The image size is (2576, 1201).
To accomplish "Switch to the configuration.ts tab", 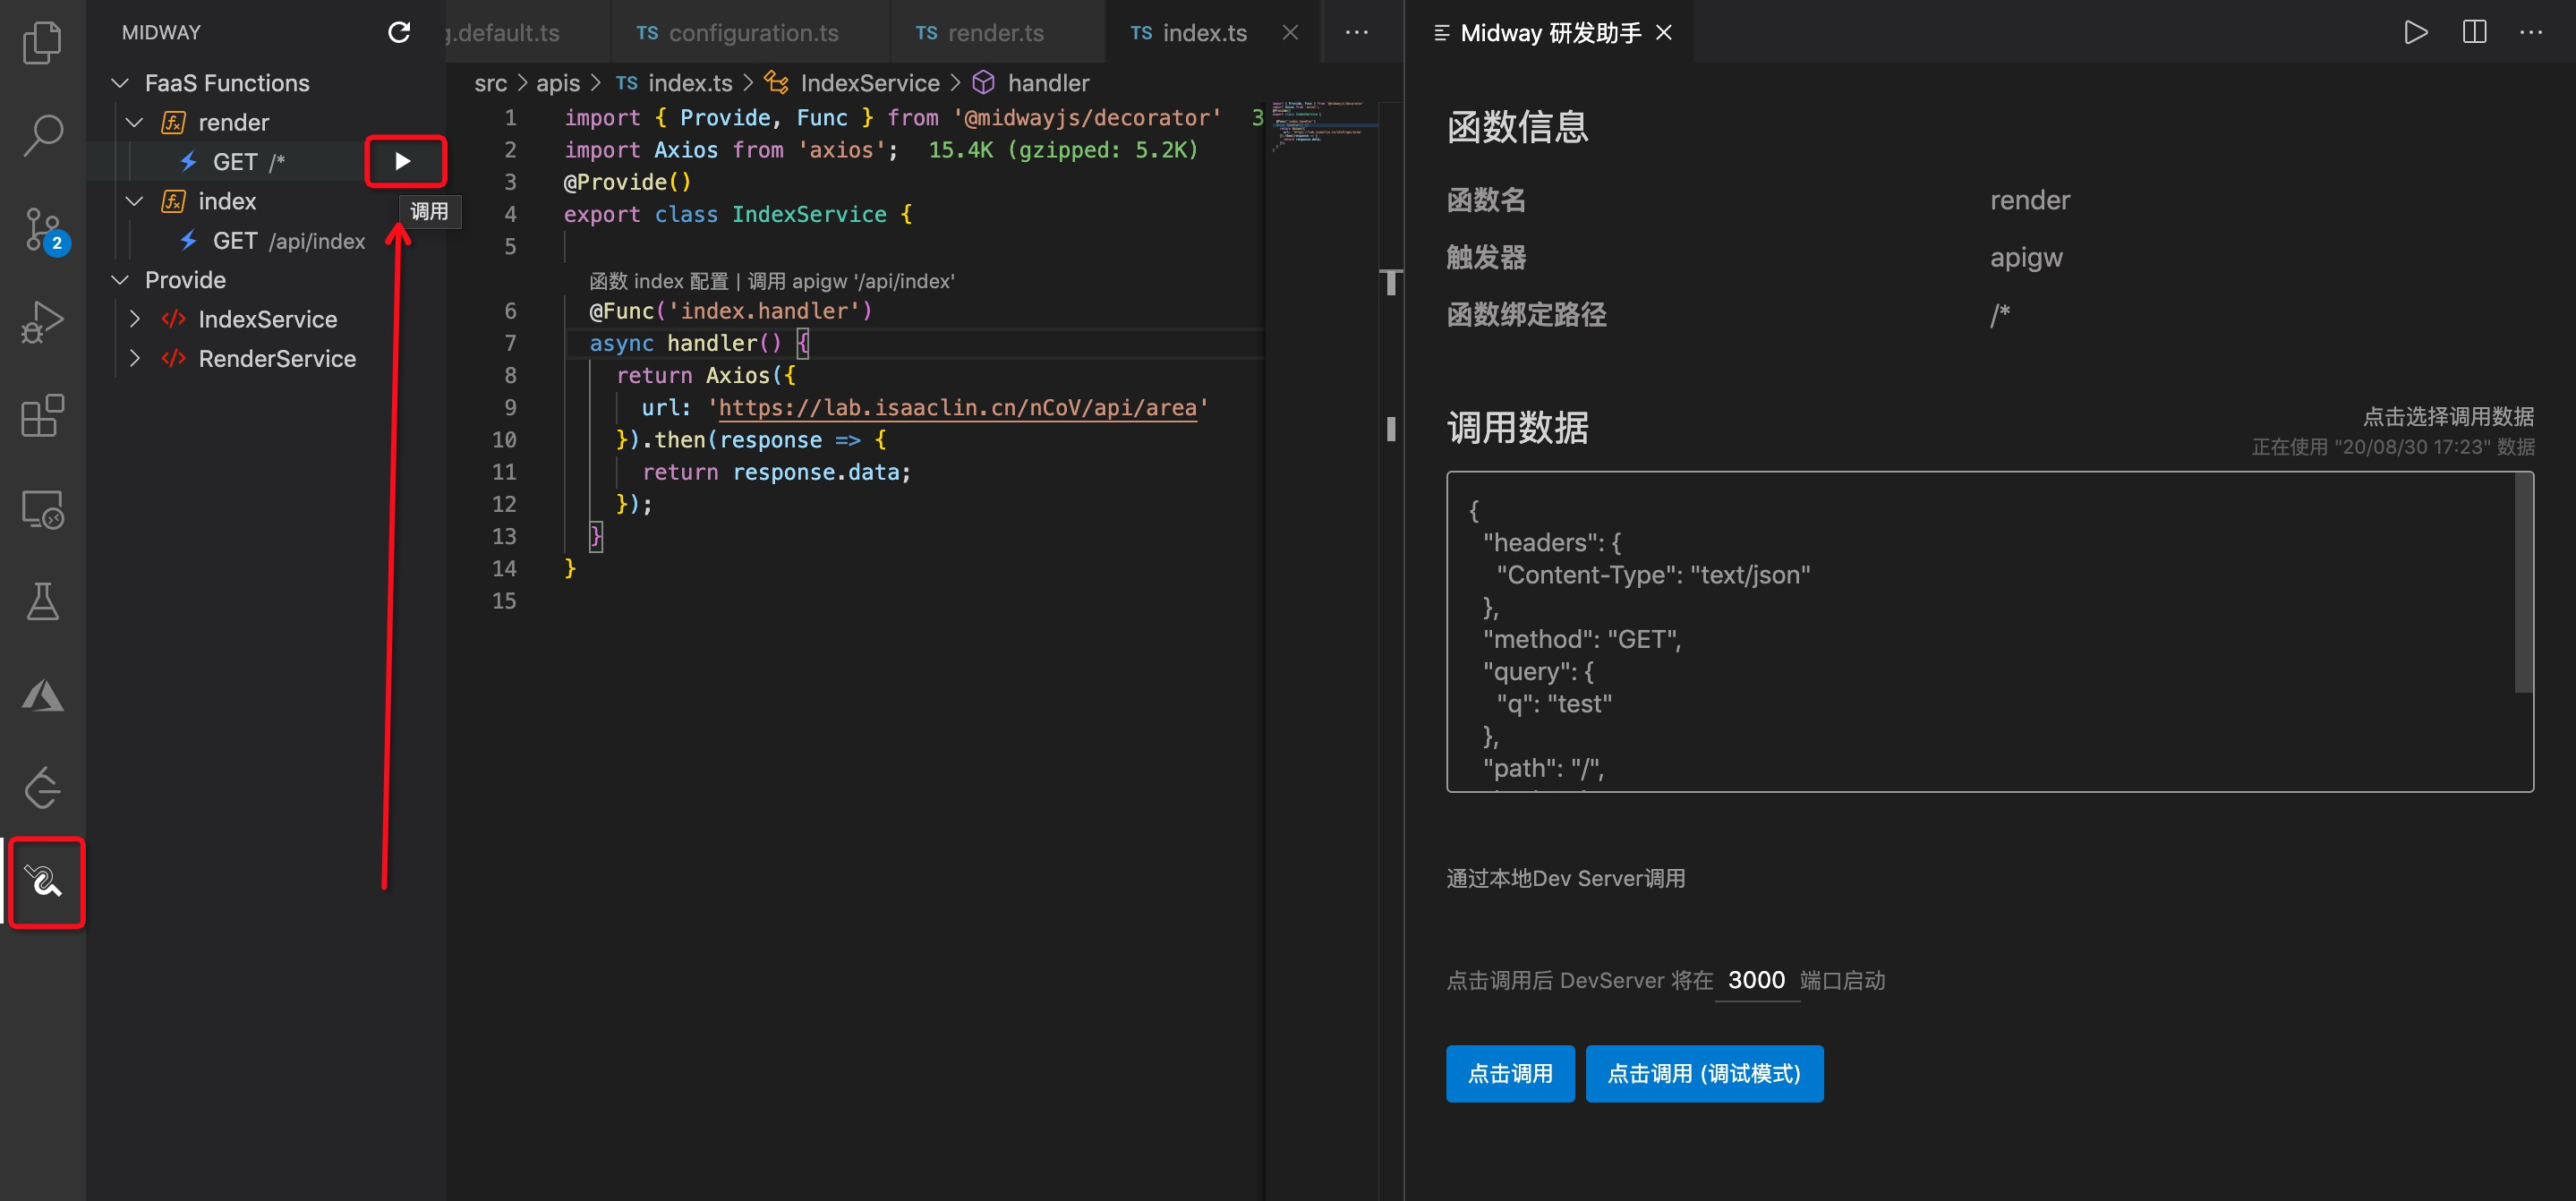I will point(738,33).
